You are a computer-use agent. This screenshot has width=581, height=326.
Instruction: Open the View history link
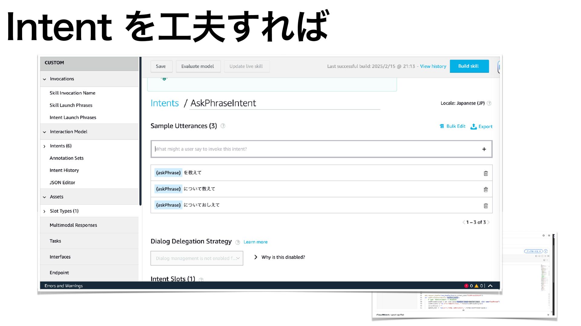point(433,66)
